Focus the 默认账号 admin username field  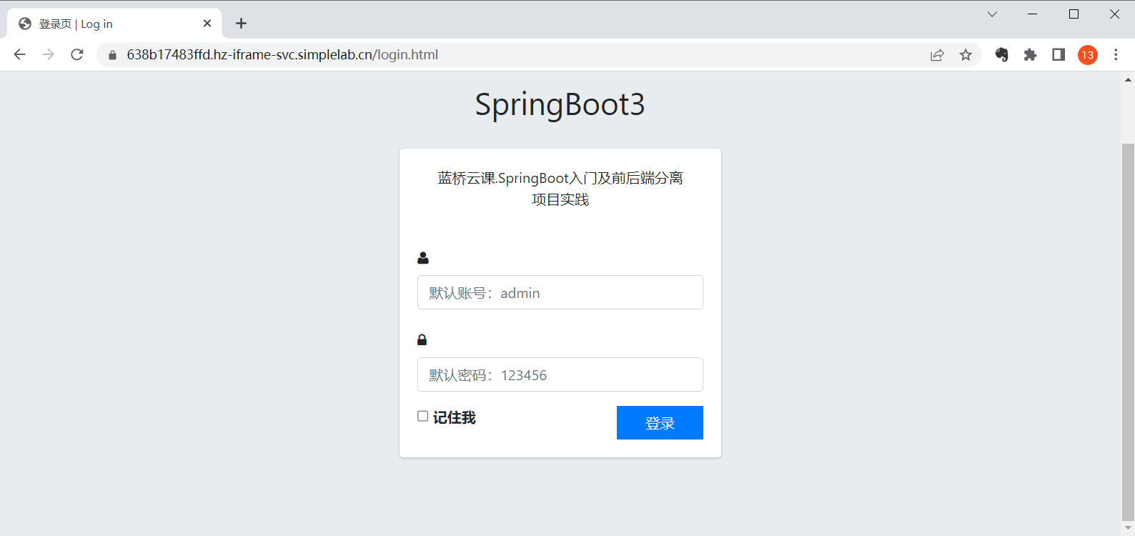click(x=560, y=292)
